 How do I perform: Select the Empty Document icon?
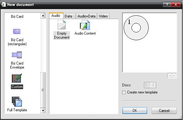[62, 25]
